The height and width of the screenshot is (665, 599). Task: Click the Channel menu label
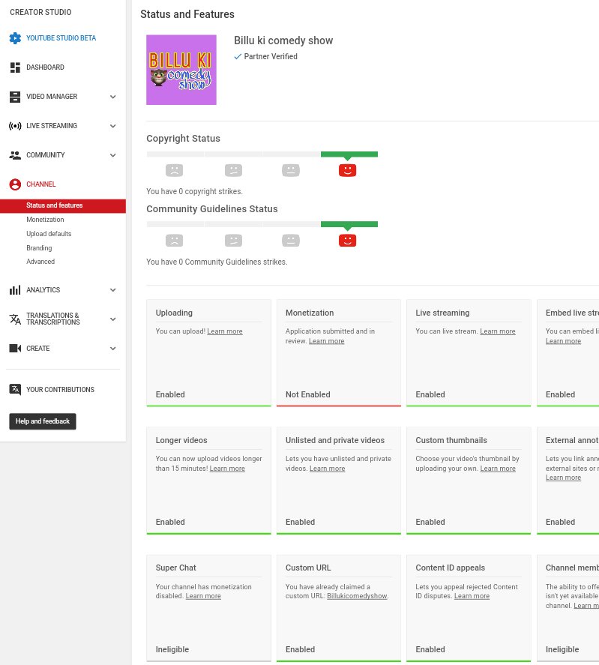click(x=41, y=184)
